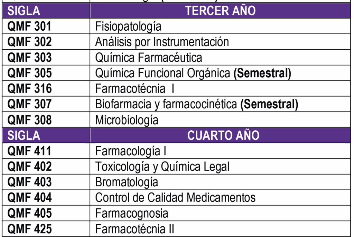Click Química Funcional Orgánica (Semestral) cell
Image resolution: width=354 pixels, height=237 pixels.
[x=193, y=73]
